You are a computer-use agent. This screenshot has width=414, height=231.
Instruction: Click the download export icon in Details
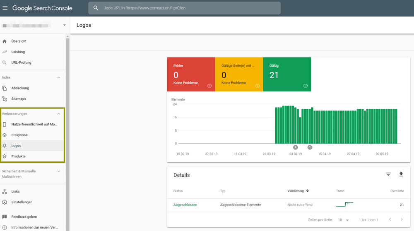[x=401, y=174]
